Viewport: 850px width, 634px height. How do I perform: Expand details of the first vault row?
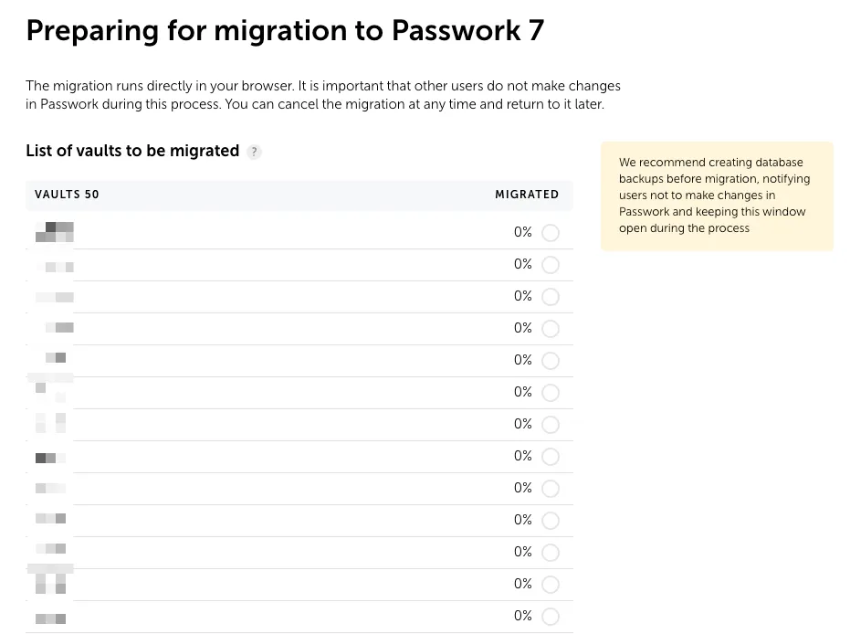[x=274, y=232]
